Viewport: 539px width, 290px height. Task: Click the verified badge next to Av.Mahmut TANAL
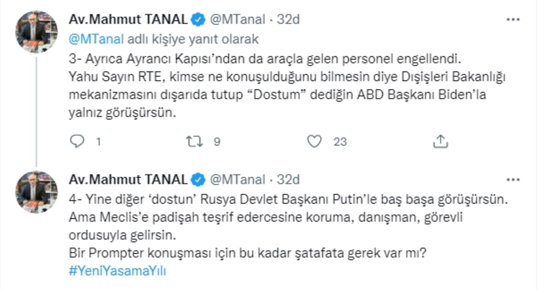pyautogui.click(x=198, y=20)
